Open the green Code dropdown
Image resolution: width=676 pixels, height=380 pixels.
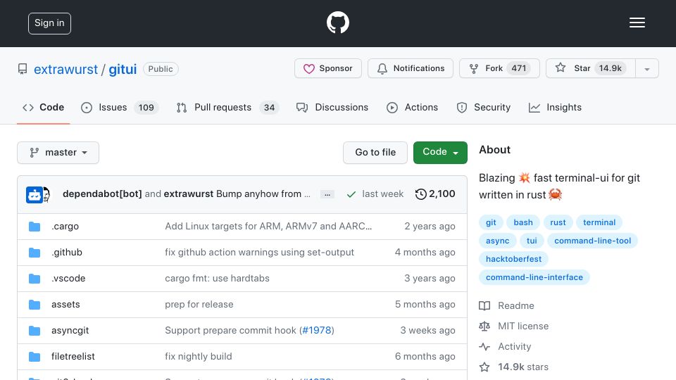440,153
